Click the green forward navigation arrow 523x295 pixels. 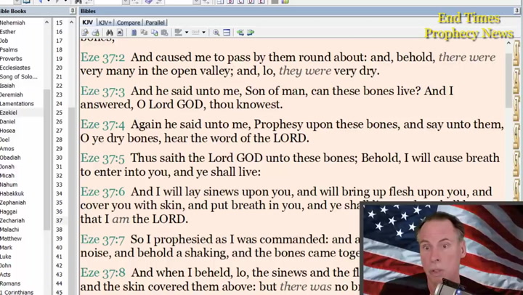coord(251,33)
